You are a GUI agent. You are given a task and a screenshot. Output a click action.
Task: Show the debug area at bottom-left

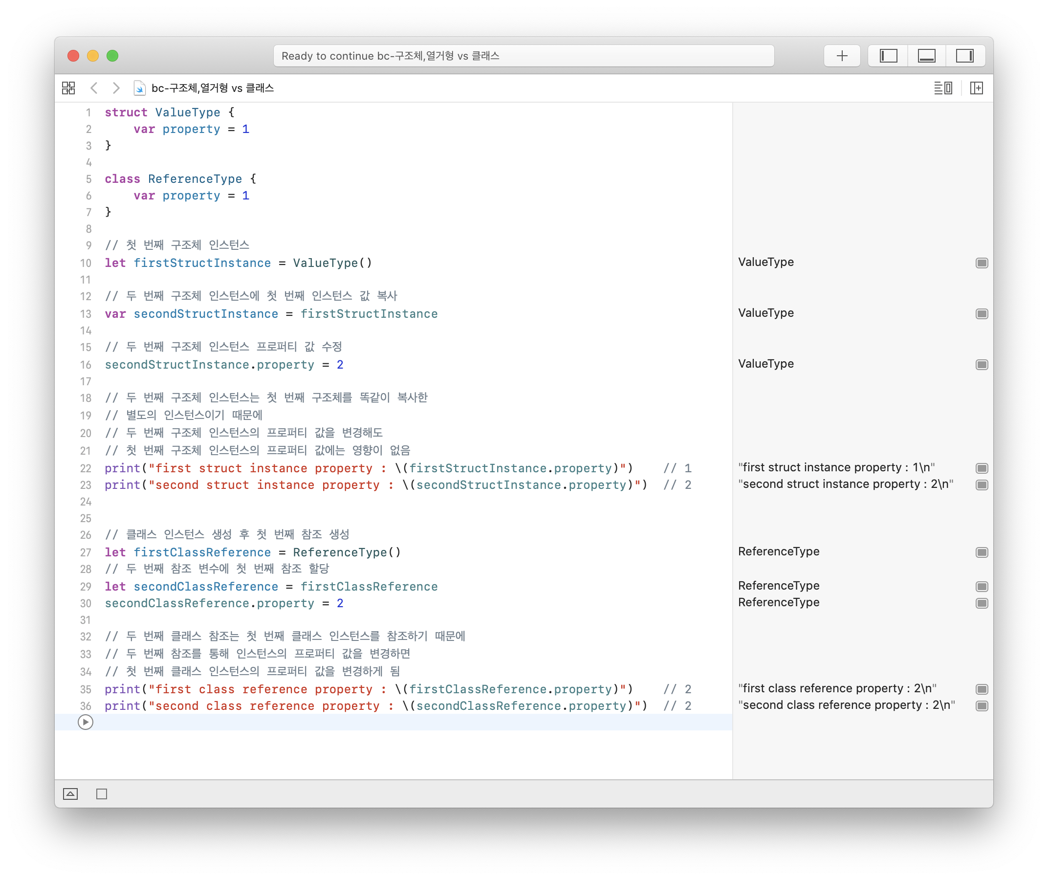70,793
